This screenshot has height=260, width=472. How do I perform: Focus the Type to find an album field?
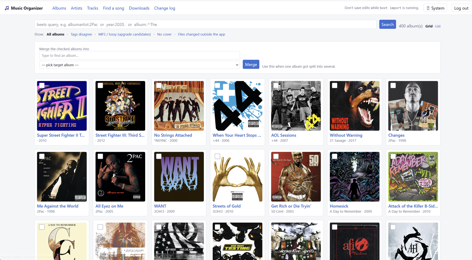[x=140, y=55]
